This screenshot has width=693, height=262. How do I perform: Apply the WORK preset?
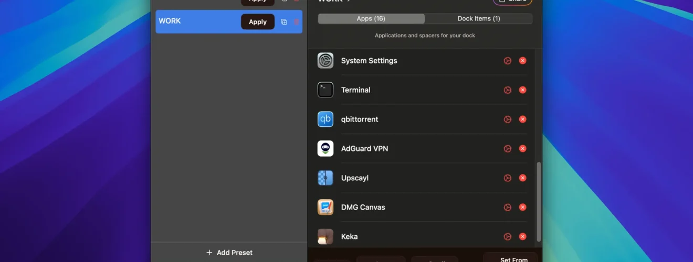[x=258, y=22]
